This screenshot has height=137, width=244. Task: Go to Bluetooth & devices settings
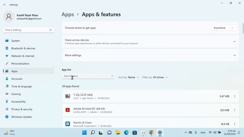(x=29, y=48)
